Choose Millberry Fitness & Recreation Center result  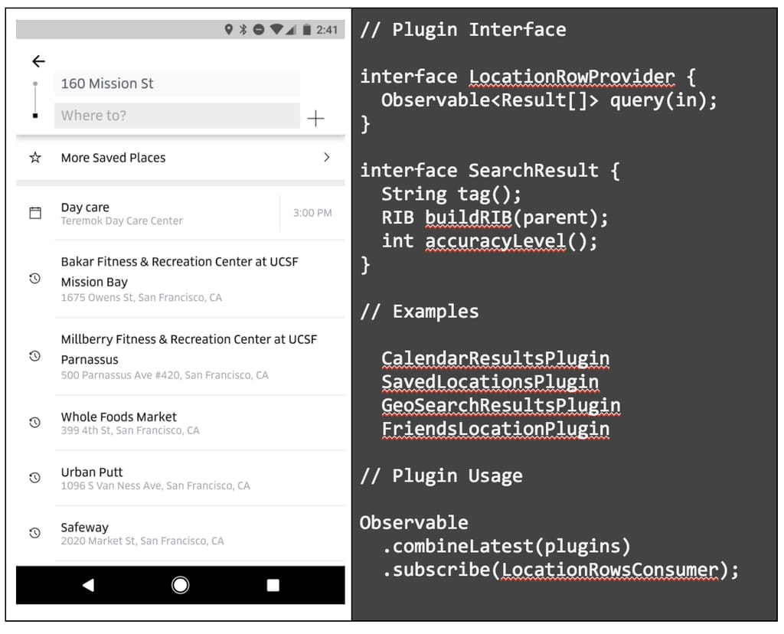click(x=180, y=357)
